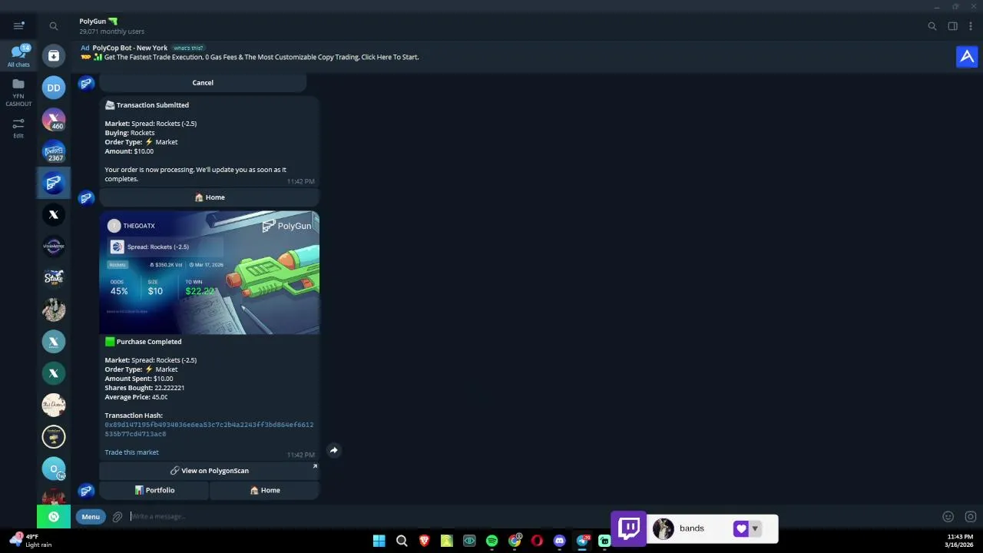
Task: Open Discord from taskbar
Action: (560, 541)
